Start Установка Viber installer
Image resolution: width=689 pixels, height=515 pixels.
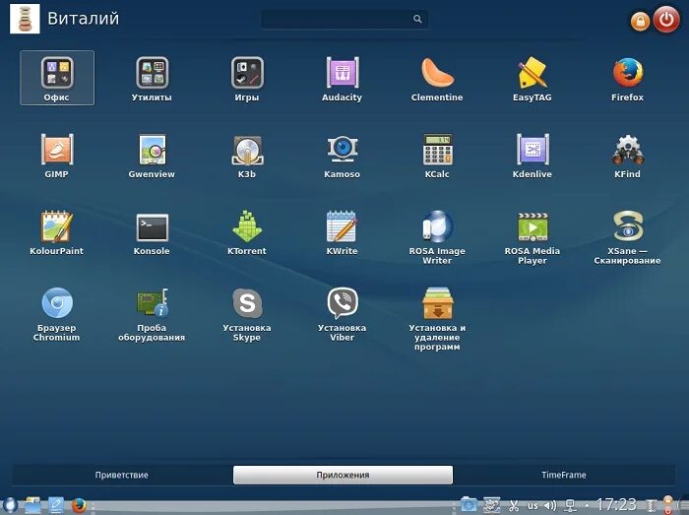342,314
